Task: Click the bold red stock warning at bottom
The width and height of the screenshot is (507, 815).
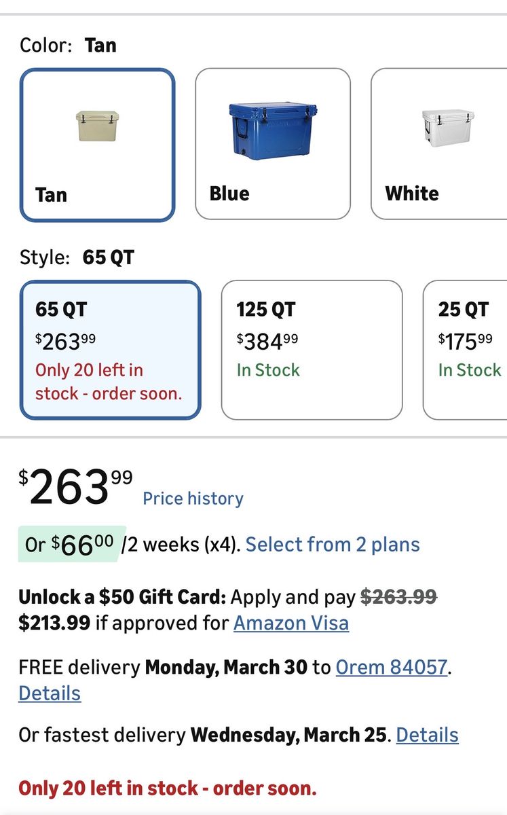Action: 168,789
